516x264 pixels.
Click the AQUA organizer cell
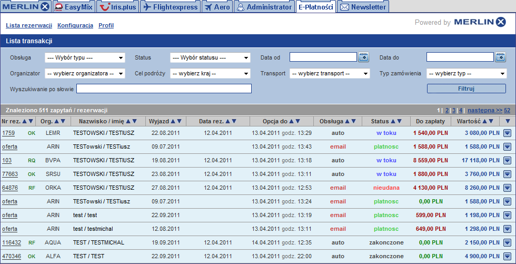point(53,242)
